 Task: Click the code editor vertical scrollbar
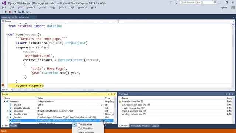[233, 57]
